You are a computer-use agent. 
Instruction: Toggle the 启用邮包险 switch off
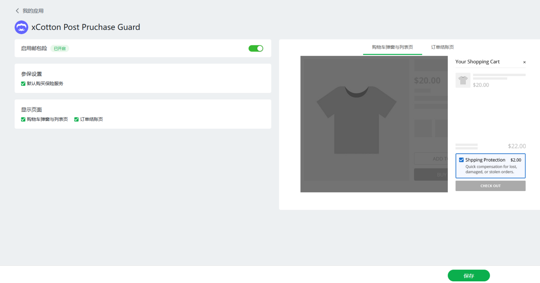tap(256, 49)
